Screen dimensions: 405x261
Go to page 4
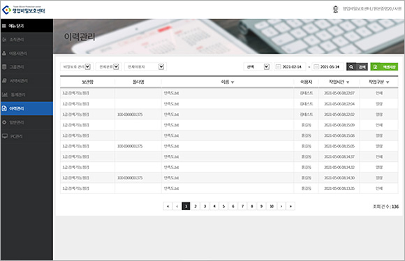point(214,207)
